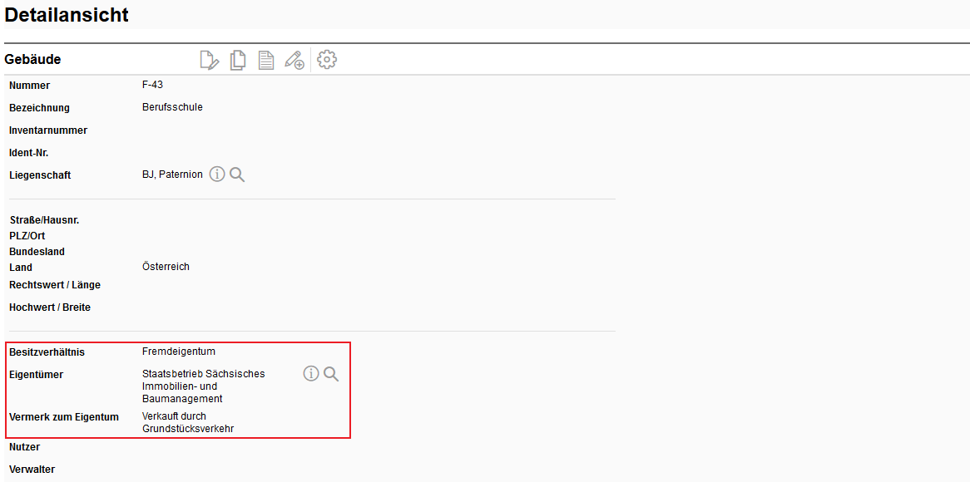Click the Fremdeigentum value

click(178, 352)
